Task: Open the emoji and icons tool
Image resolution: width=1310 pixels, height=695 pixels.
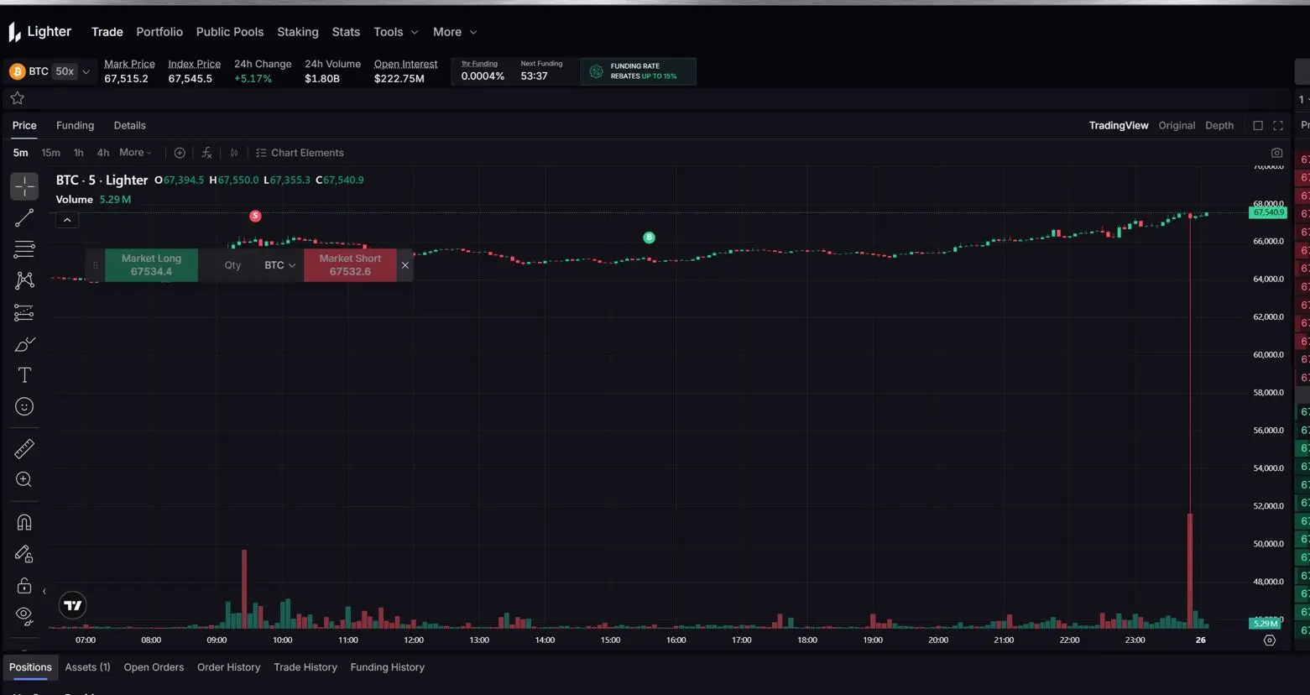Action: (x=24, y=407)
